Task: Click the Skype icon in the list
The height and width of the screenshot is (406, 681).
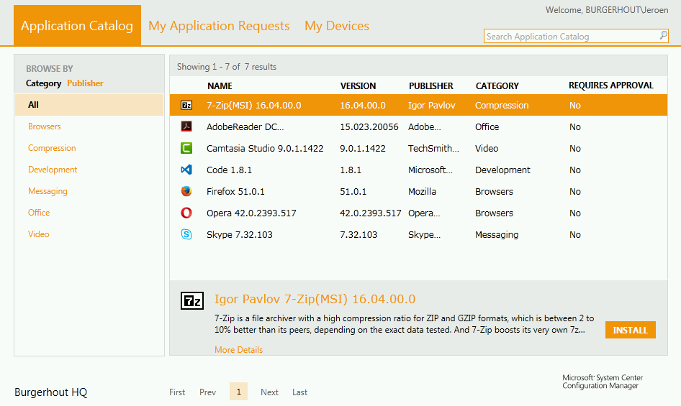Action: click(x=186, y=234)
